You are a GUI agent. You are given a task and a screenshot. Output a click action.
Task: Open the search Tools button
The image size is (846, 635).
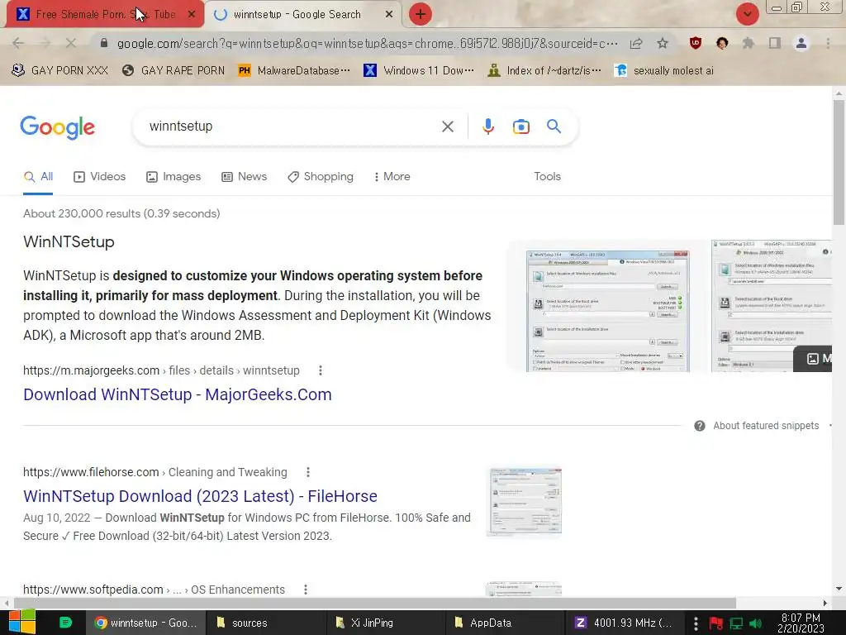click(547, 177)
